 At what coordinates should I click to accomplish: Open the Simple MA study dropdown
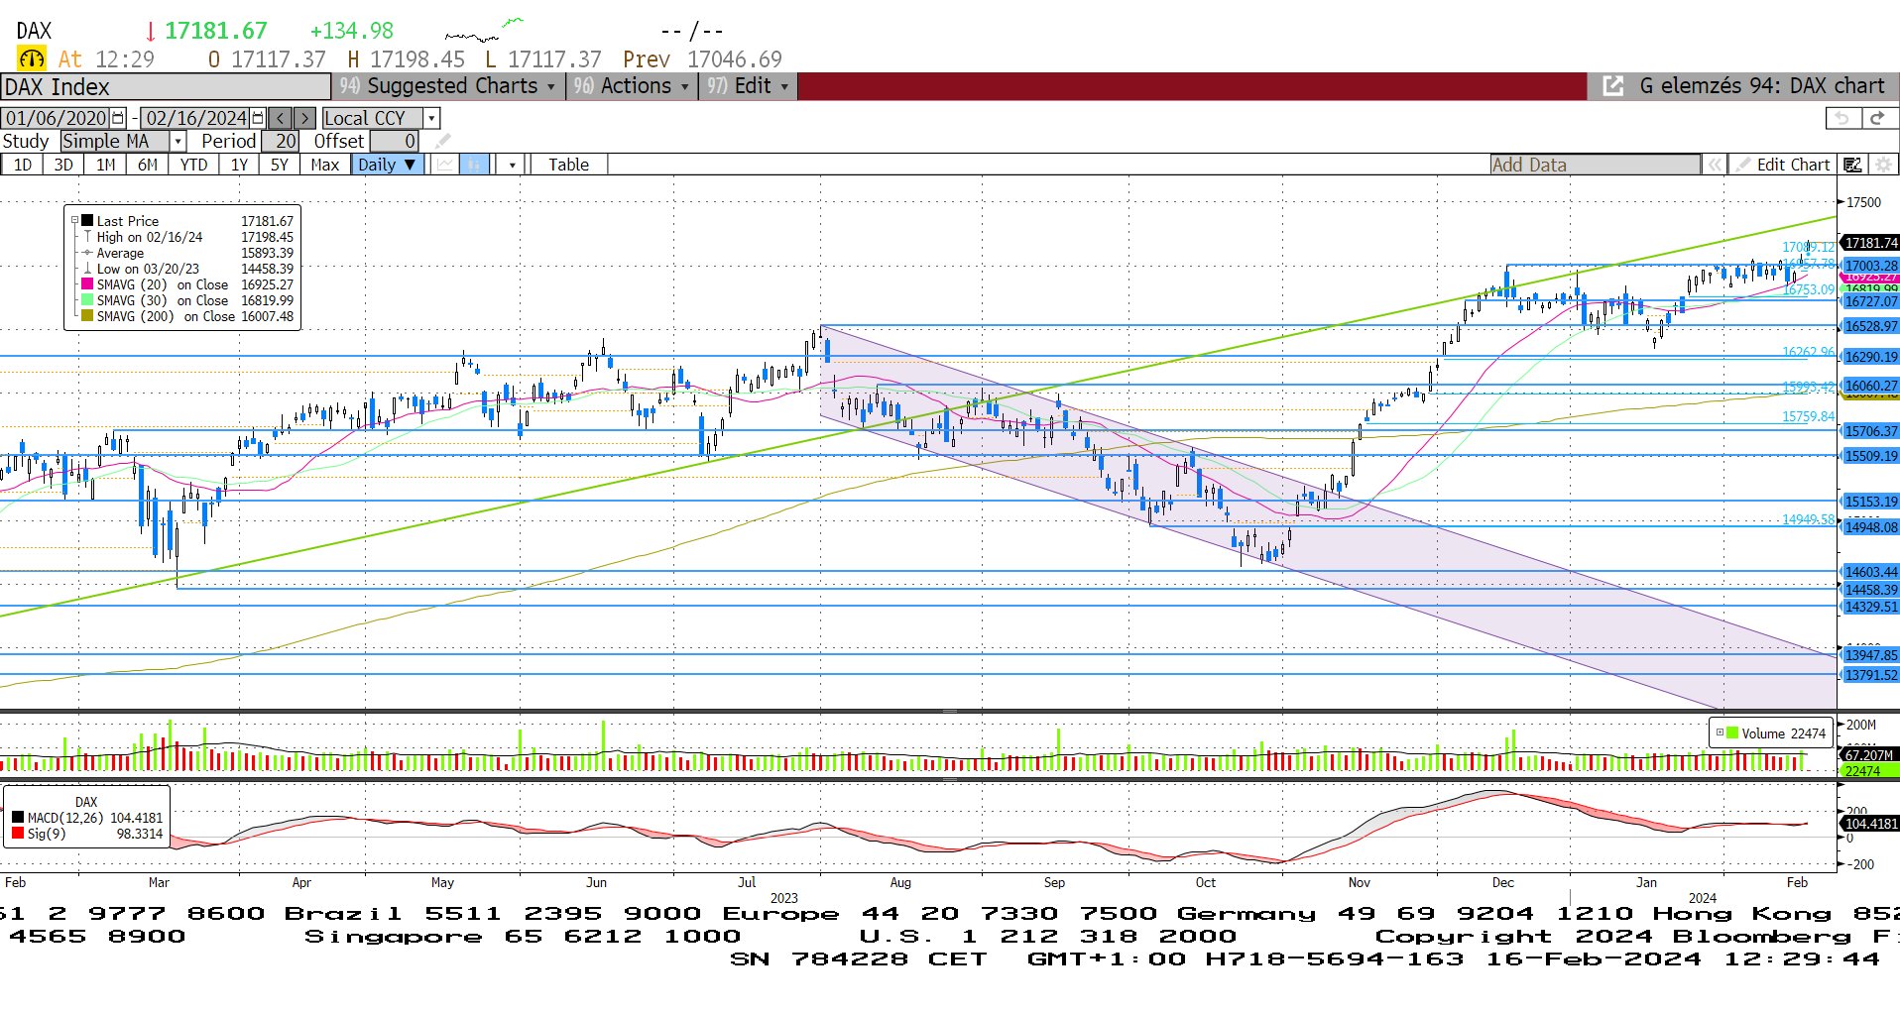coord(178,142)
